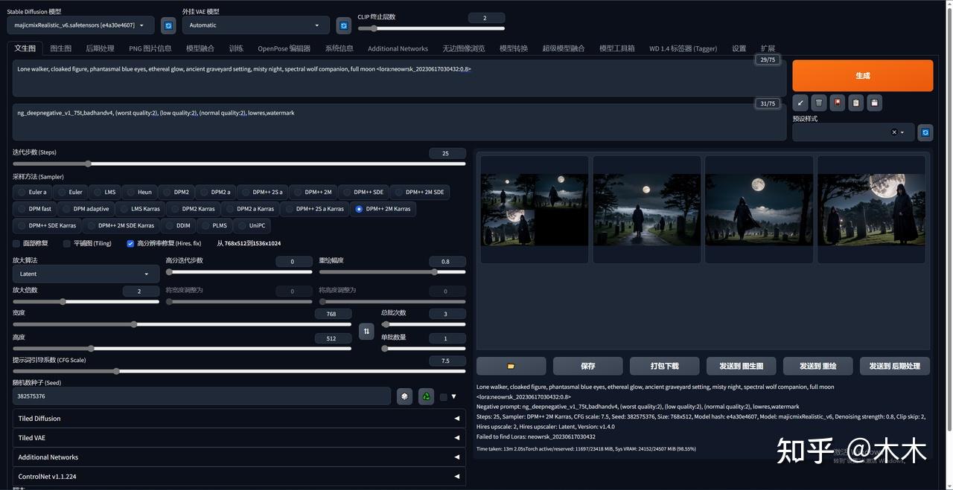
Task: Reuse last seed with recycle icon
Action: point(426,396)
